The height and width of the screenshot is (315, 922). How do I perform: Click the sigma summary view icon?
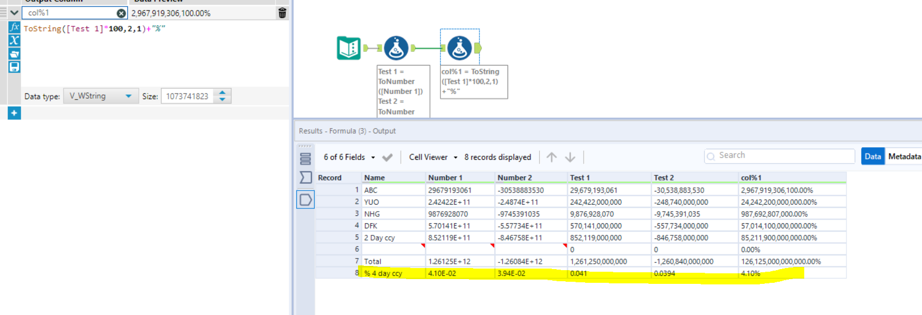305,177
